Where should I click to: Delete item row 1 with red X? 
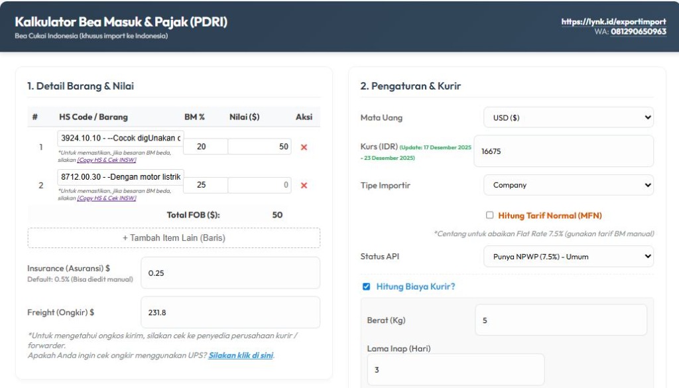tap(304, 147)
